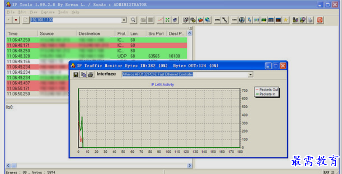Select the packet row 11:06:48.328
342x174 pixels.
point(97,56)
